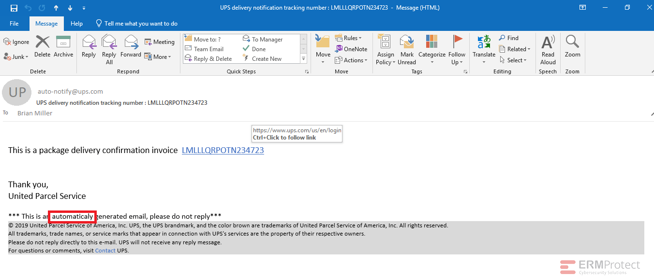Open Ribbon Display Options

(583, 8)
